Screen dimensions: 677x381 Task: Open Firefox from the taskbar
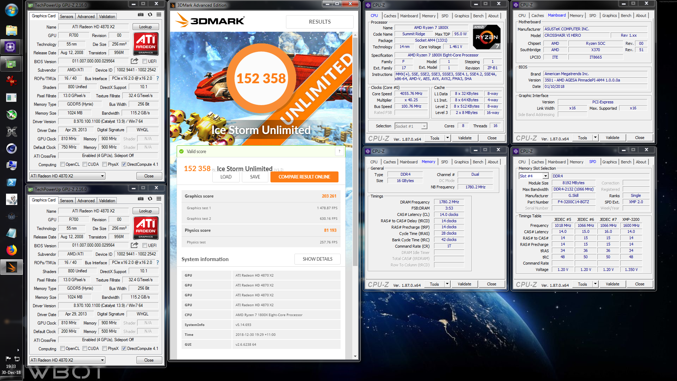pos(12,250)
